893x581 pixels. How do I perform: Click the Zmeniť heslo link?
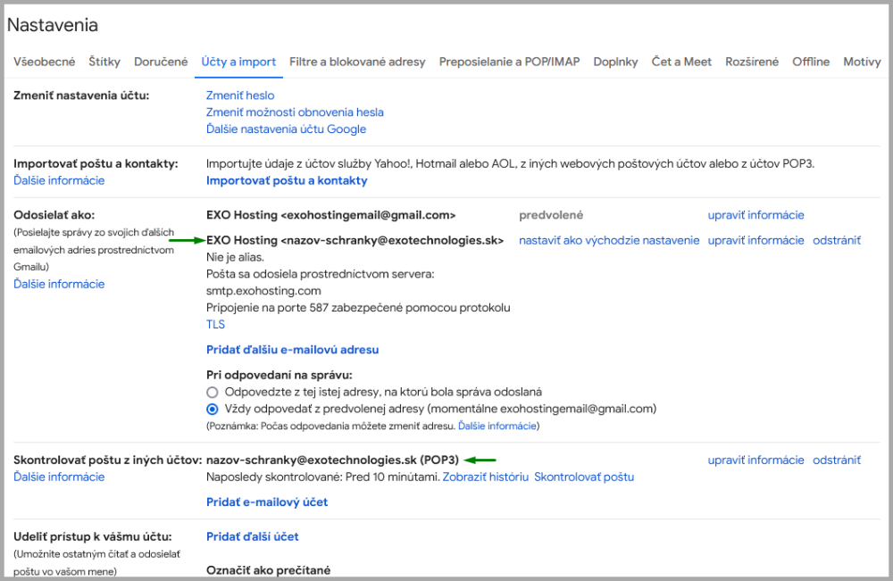[x=240, y=95]
